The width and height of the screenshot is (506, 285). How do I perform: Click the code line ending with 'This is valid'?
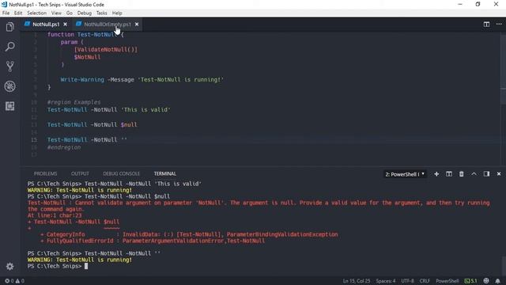pos(108,109)
